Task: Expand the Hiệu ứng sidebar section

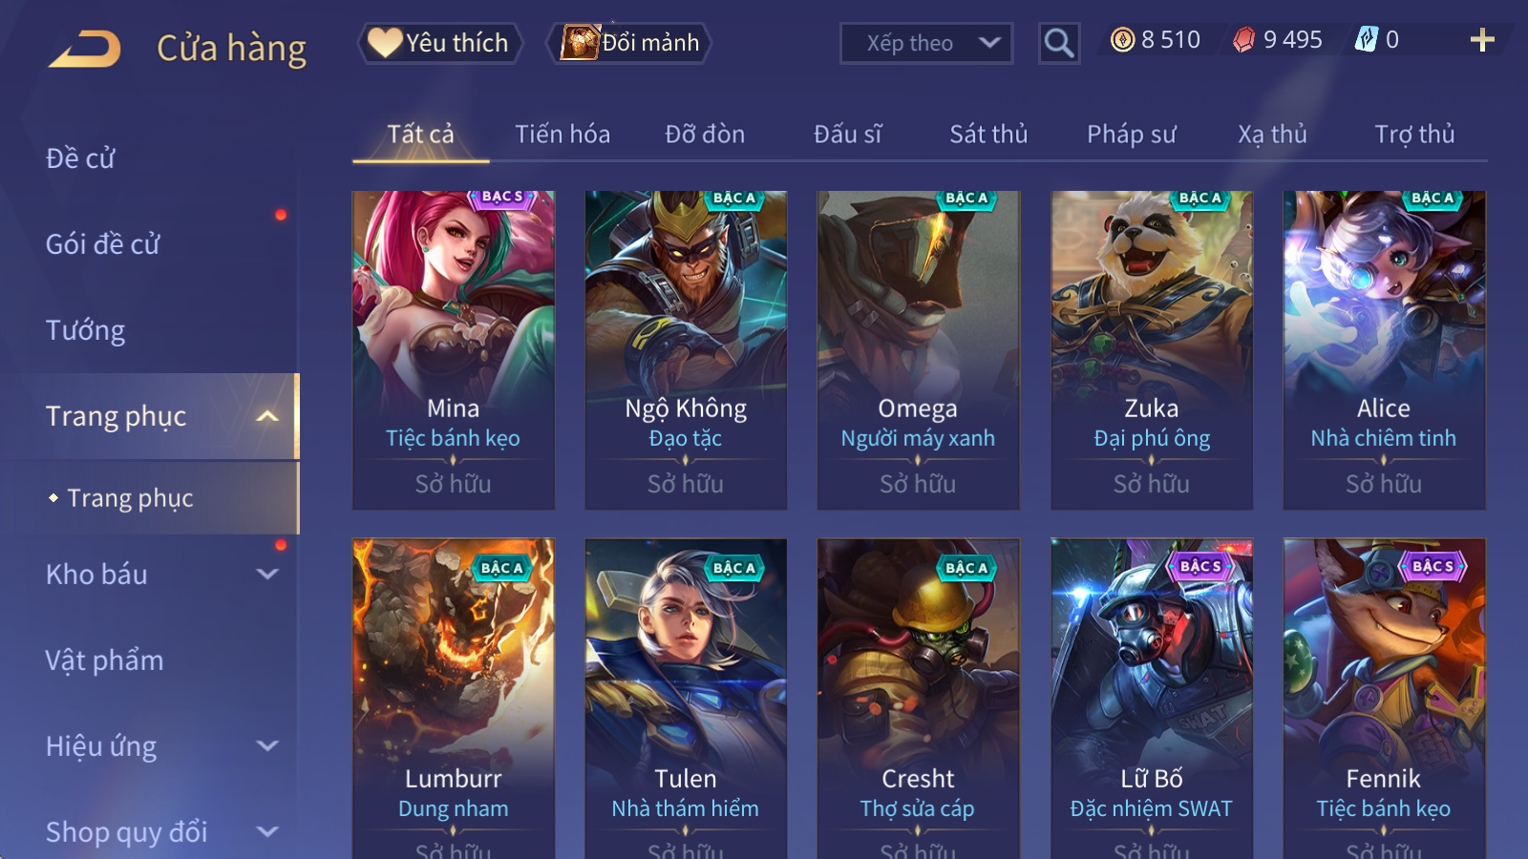Action: 267,745
